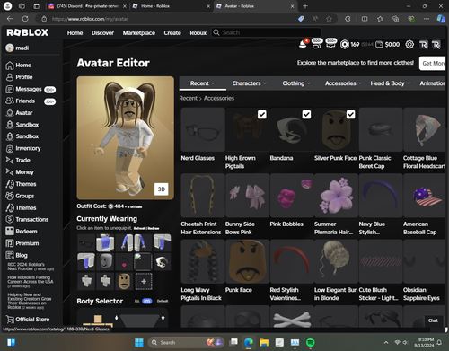Add item with the plus slot

click(x=144, y=281)
